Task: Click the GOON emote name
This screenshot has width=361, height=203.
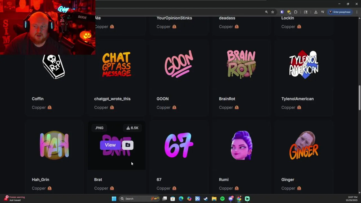Action: pos(162,99)
